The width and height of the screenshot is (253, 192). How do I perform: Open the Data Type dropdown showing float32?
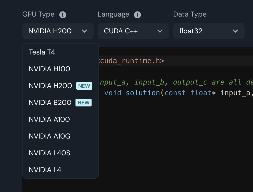(x=209, y=31)
